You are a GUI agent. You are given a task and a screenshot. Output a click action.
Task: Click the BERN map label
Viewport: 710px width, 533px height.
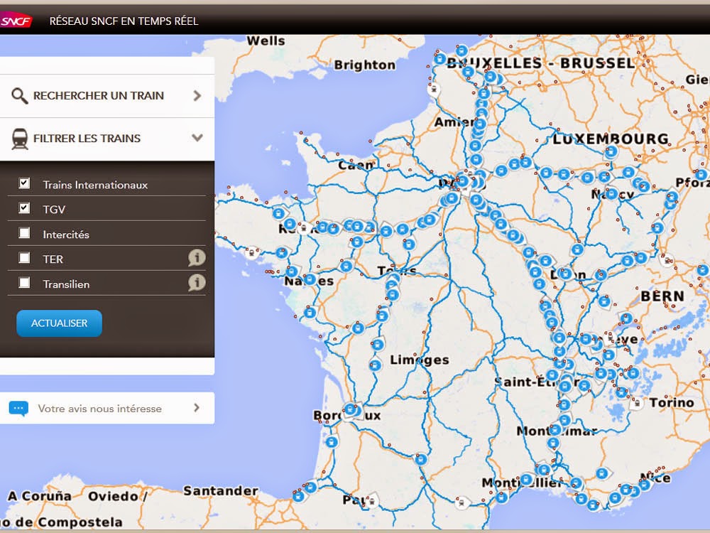point(662,296)
